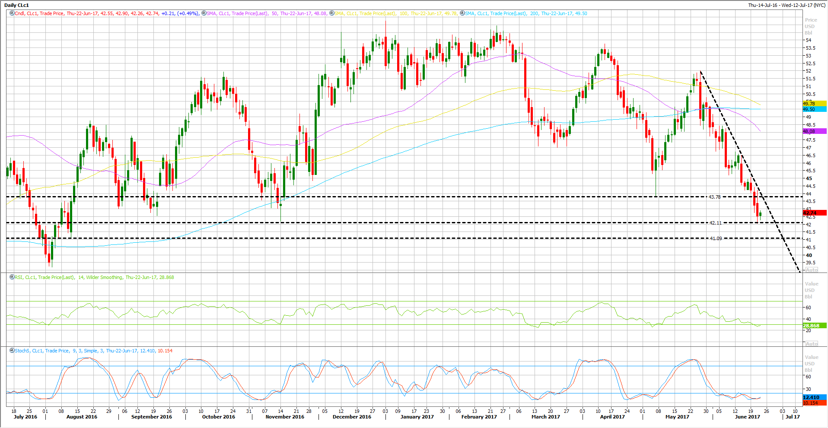Click the clock icon beside the RSI legend
828x428 pixels.
tap(12, 277)
